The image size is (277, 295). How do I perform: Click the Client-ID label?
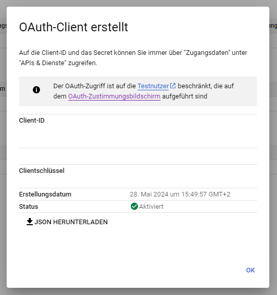click(32, 121)
